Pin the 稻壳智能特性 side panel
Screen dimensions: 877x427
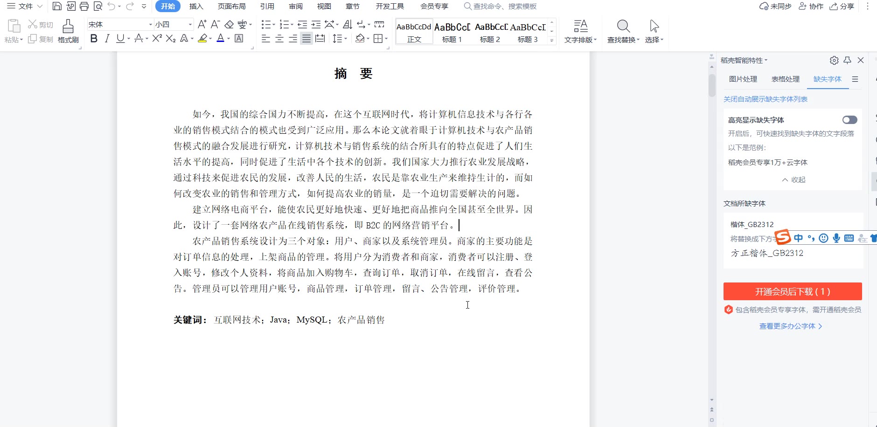[x=848, y=60]
